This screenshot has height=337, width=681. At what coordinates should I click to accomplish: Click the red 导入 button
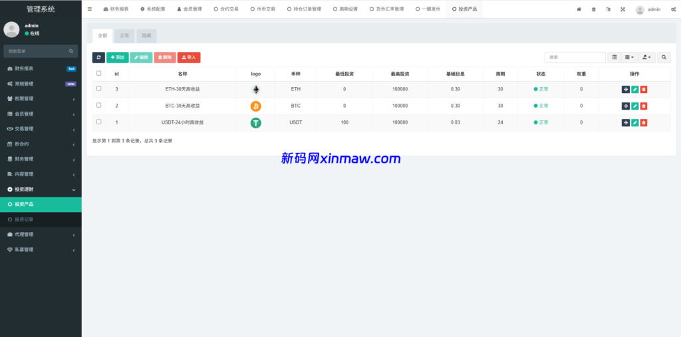pyautogui.click(x=189, y=57)
